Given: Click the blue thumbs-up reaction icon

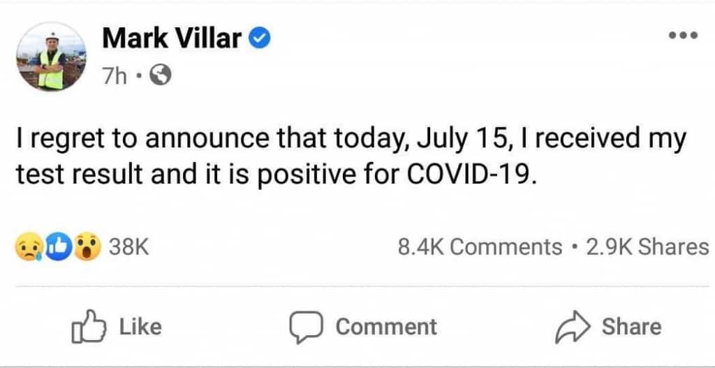Looking at the screenshot, I should pos(59,246).
